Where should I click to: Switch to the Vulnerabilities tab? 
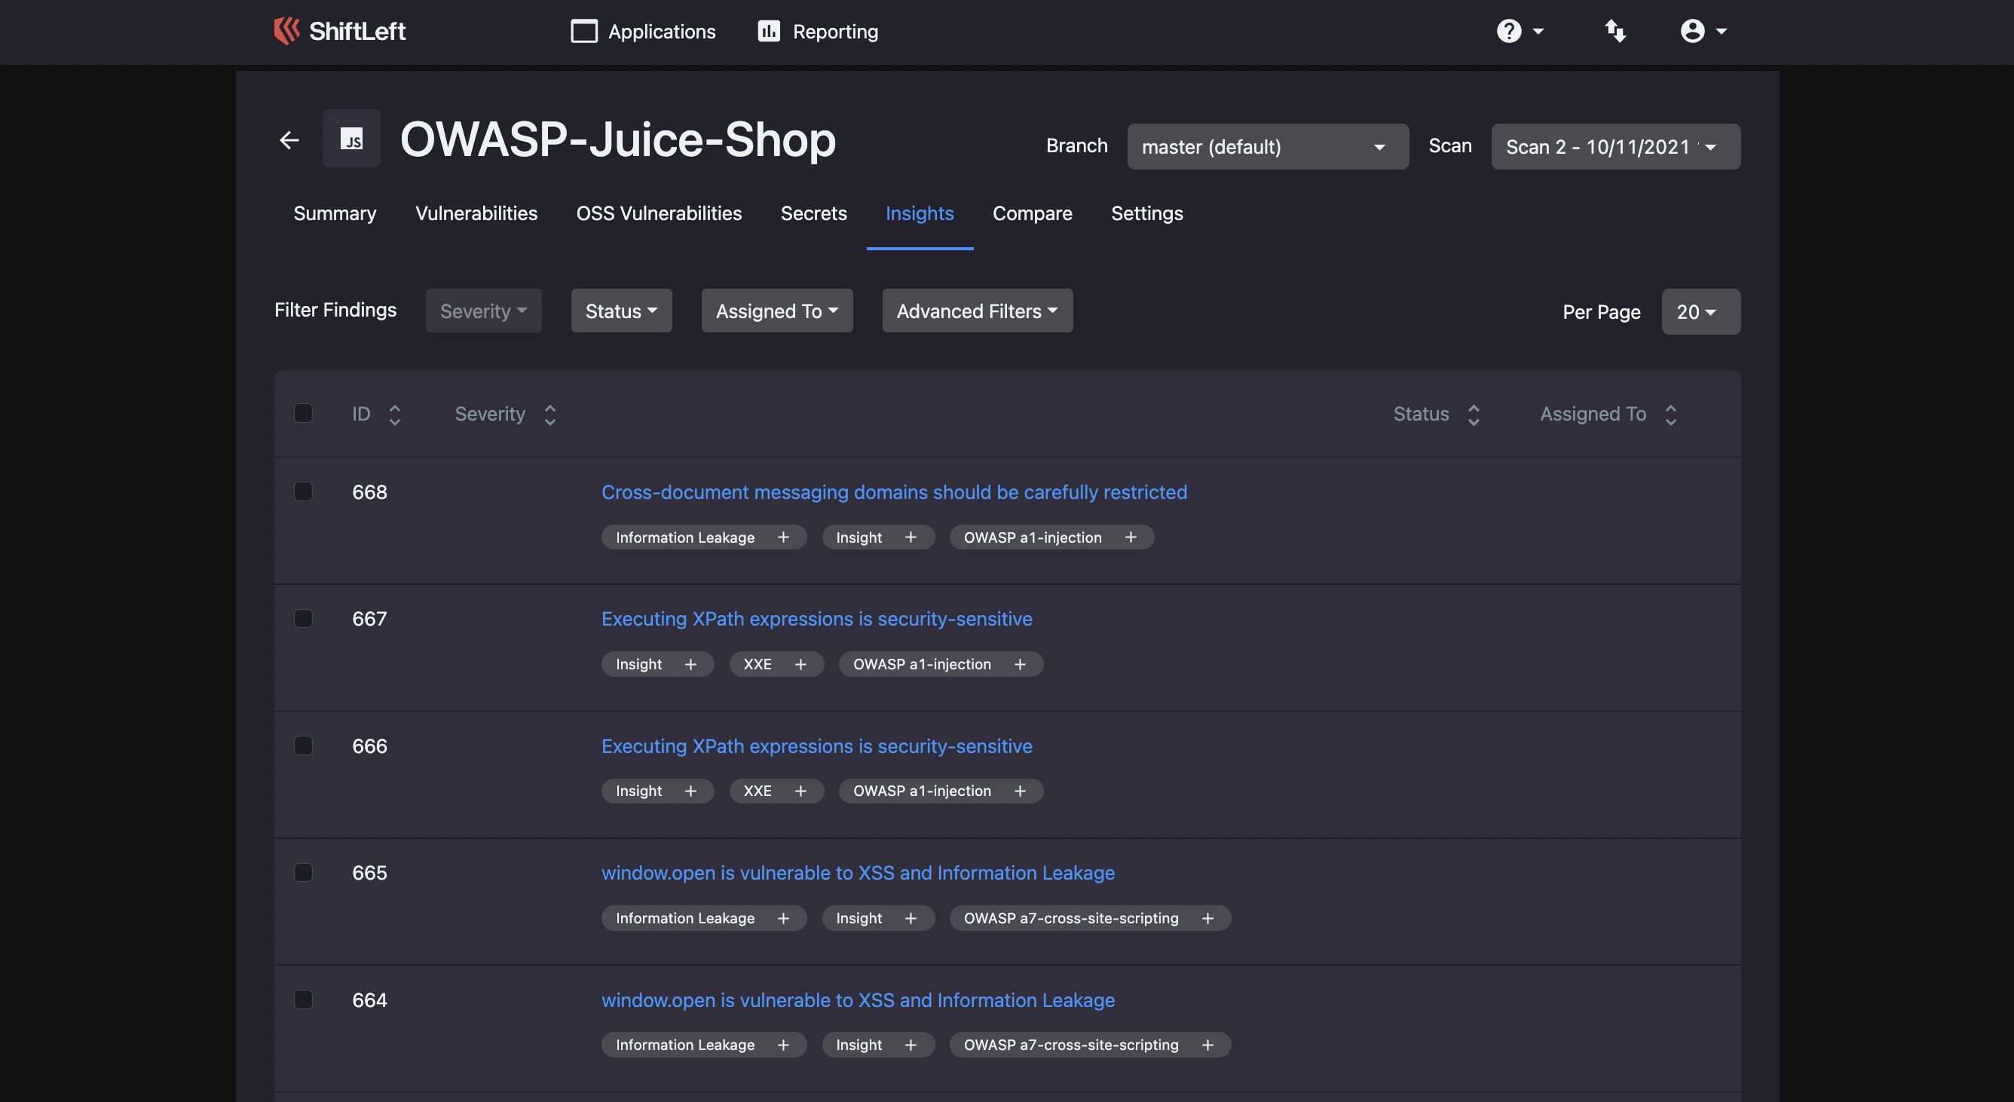(476, 213)
